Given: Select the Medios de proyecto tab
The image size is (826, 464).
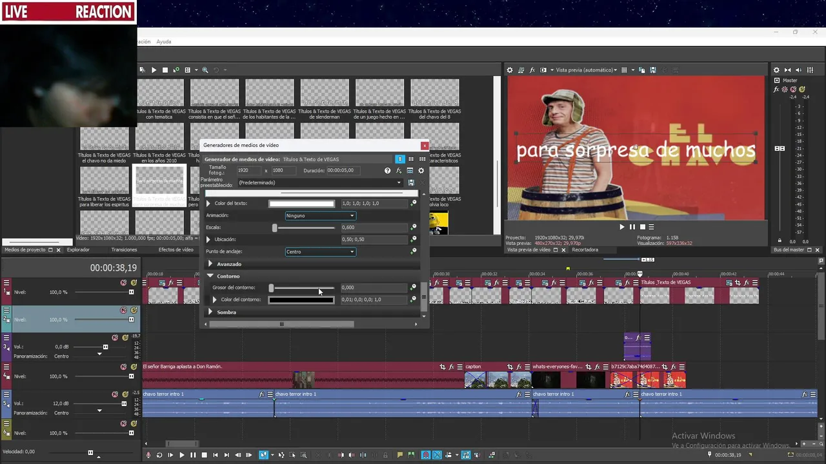Looking at the screenshot, I should (x=25, y=250).
